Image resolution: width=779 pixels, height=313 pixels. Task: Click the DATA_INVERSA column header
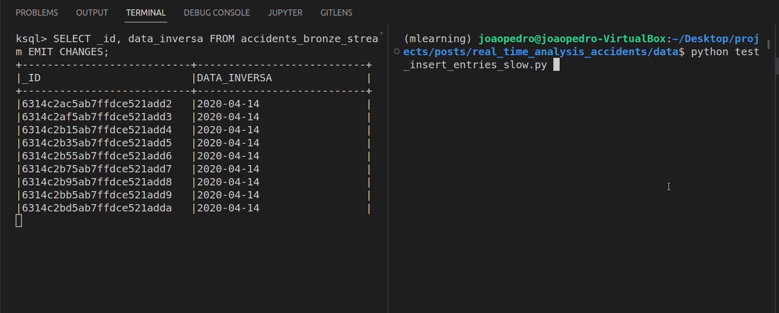234,78
